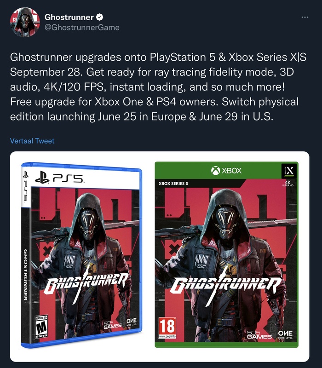This screenshot has height=368, width=322.
Task: Click the Ghostrunner display name
Action: [x=69, y=17]
